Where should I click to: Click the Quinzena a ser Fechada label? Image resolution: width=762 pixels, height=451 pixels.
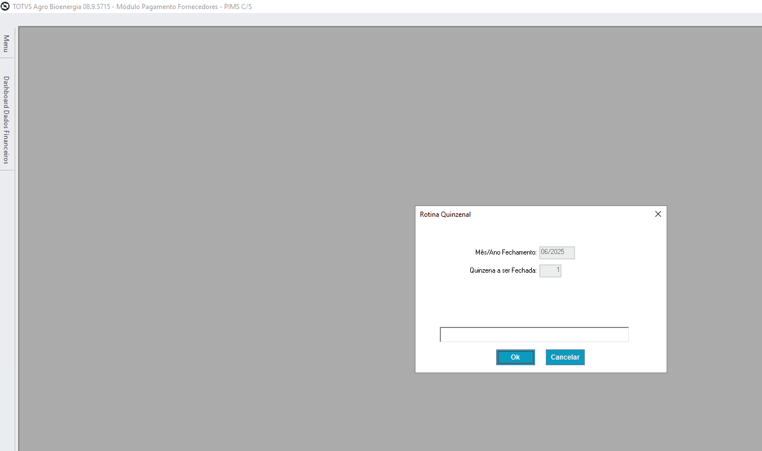[x=503, y=271]
